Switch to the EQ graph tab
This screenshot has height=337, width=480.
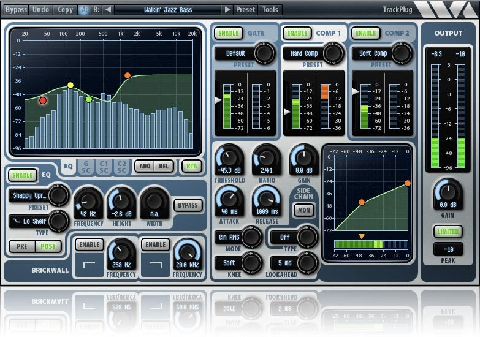click(x=68, y=166)
